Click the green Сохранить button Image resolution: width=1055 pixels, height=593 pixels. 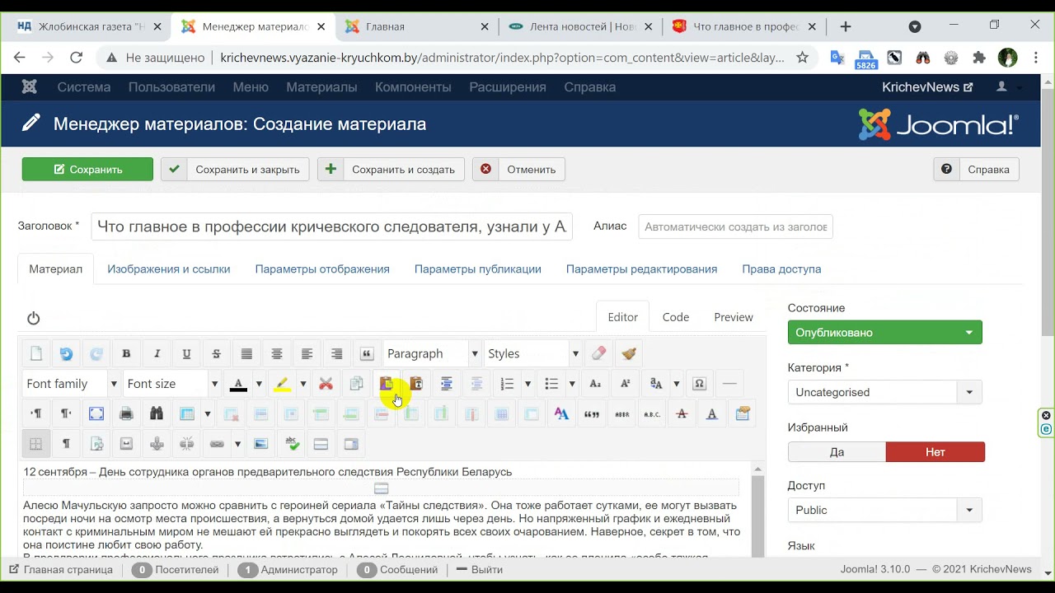pyautogui.click(x=87, y=169)
